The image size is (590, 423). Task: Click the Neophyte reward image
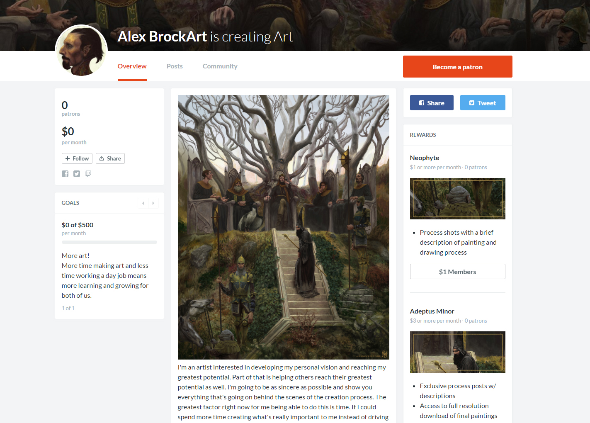[458, 199]
